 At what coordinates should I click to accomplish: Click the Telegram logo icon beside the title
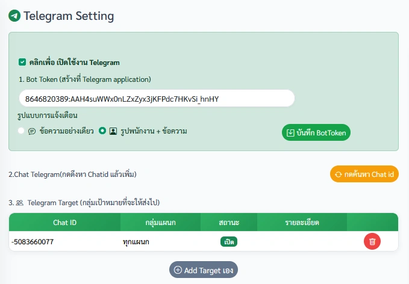pyautogui.click(x=14, y=16)
